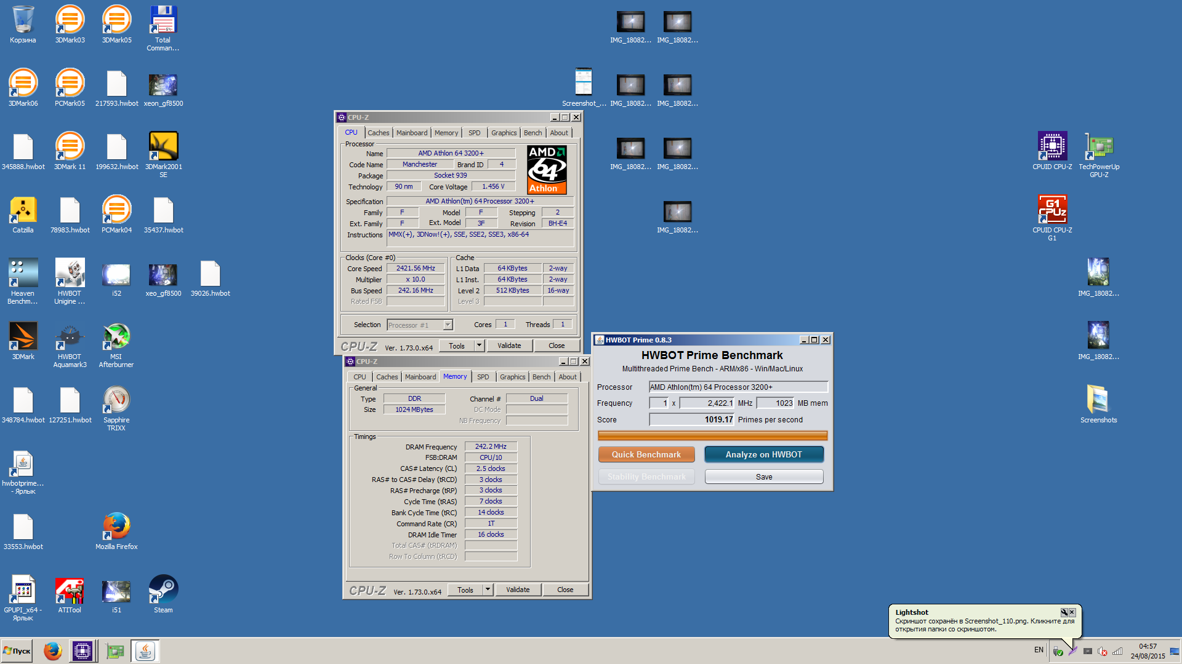Open TechPowerUp GPU-Z desktop icon
Image resolution: width=1182 pixels, height=664 pixels.
coord(1099,155)
